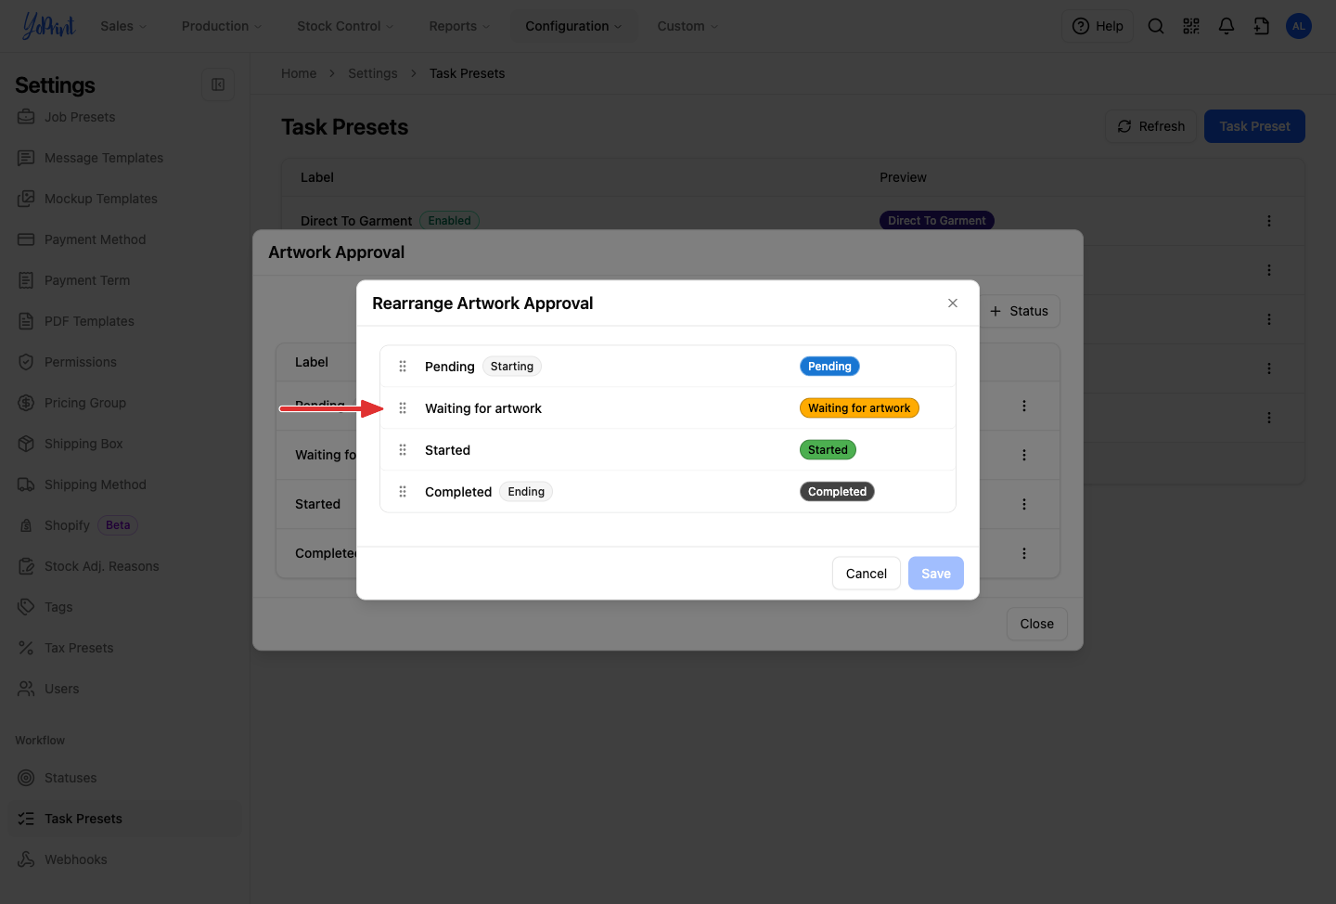Expand the Sales menu
Screen dimensions: 1336x904
point(123,26)
